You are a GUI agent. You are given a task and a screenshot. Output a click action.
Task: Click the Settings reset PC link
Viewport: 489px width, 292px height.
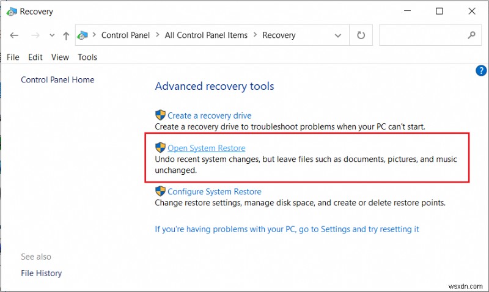pos(287,229)
